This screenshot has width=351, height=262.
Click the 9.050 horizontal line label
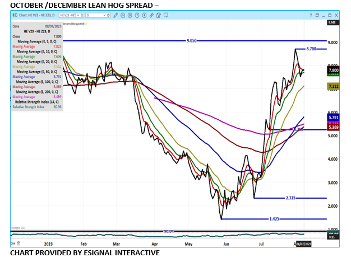tap(192, 41)
